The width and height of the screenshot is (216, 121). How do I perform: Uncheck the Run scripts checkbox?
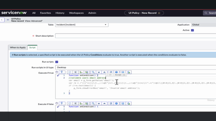click(57, 62)
